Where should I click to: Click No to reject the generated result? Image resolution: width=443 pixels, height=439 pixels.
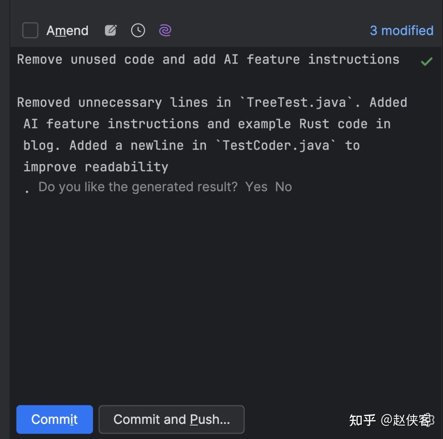(284, 187)
